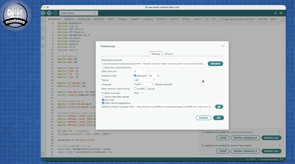Click 'No board selected' in status bar
Viewport: 295px width, 164px height.
click(x=268, y=159)
